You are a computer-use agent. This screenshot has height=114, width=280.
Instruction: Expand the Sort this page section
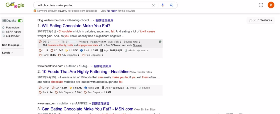[x=12, y=45]
